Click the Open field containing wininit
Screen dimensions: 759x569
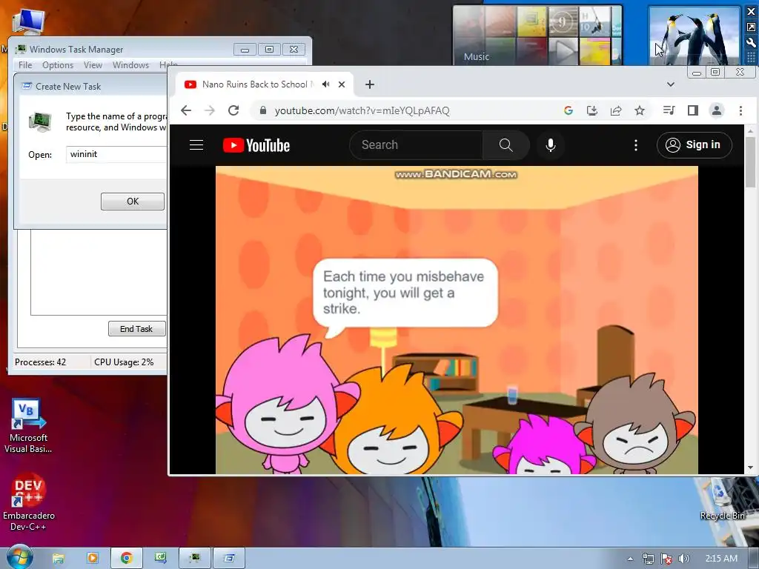click(116, 154)
